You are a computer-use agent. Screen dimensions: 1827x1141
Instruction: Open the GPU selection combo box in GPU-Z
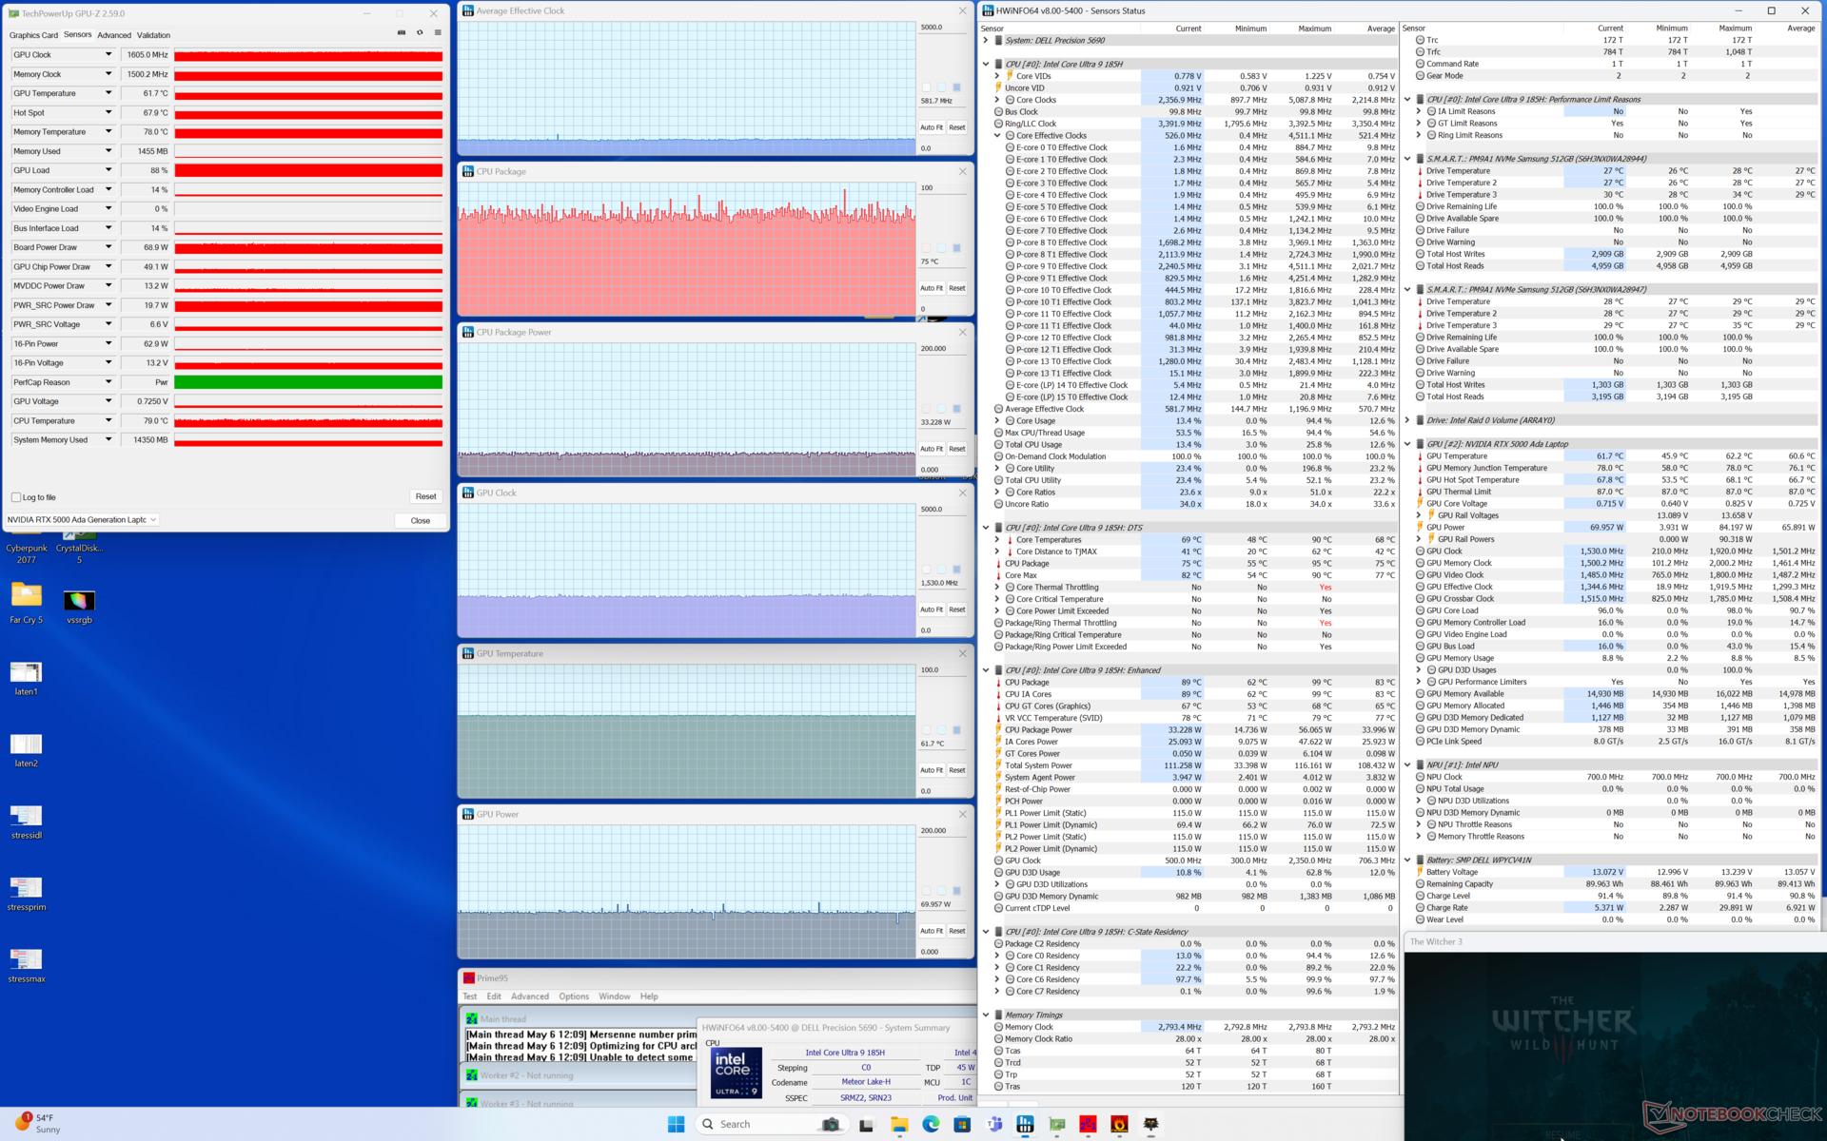(x=83, y=520)
